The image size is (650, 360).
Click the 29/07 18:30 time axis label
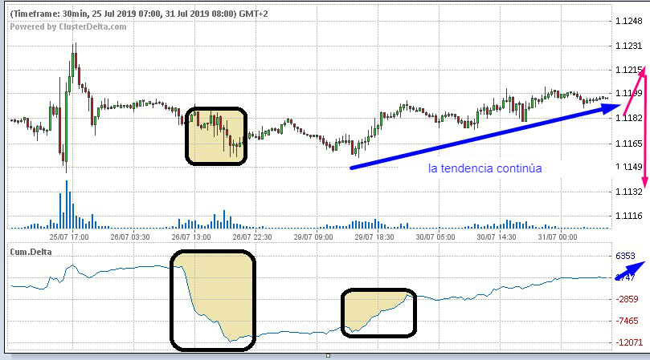click(x=374, y=237)
